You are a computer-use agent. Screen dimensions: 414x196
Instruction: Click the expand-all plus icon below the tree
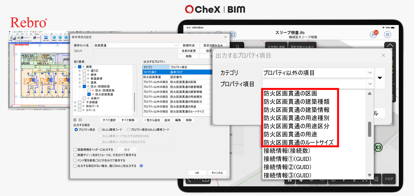(75, 120)
